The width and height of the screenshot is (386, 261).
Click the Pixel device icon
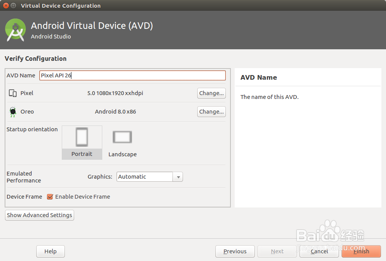point(13,93)
